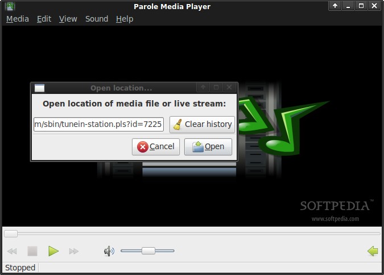Open the Sound menu
This screenshot has width=384, height=275.
[x=97, y=19]
